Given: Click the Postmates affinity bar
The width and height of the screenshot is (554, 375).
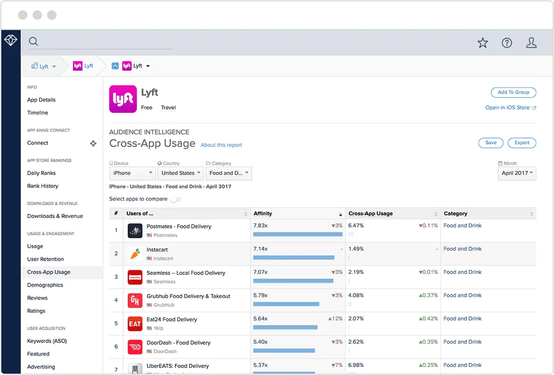Looking at the screenshot, I should point(298,234).
